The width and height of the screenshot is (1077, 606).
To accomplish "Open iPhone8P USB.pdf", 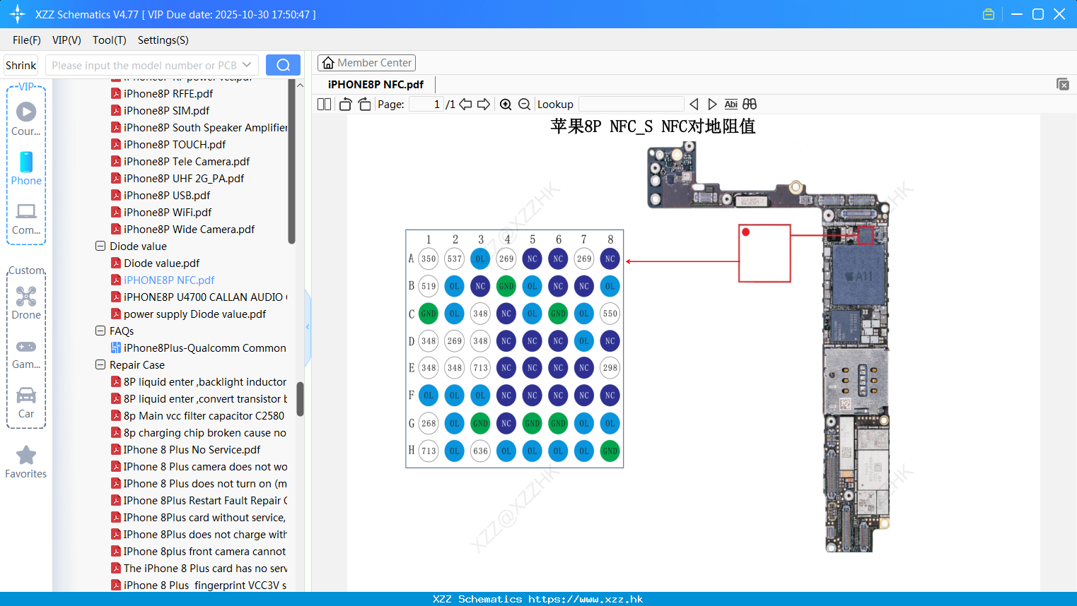I will [167, 195].
